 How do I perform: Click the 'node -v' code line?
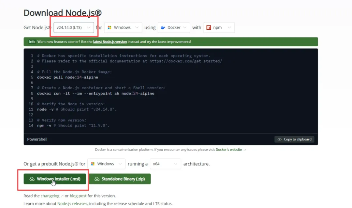pos(77,110)
